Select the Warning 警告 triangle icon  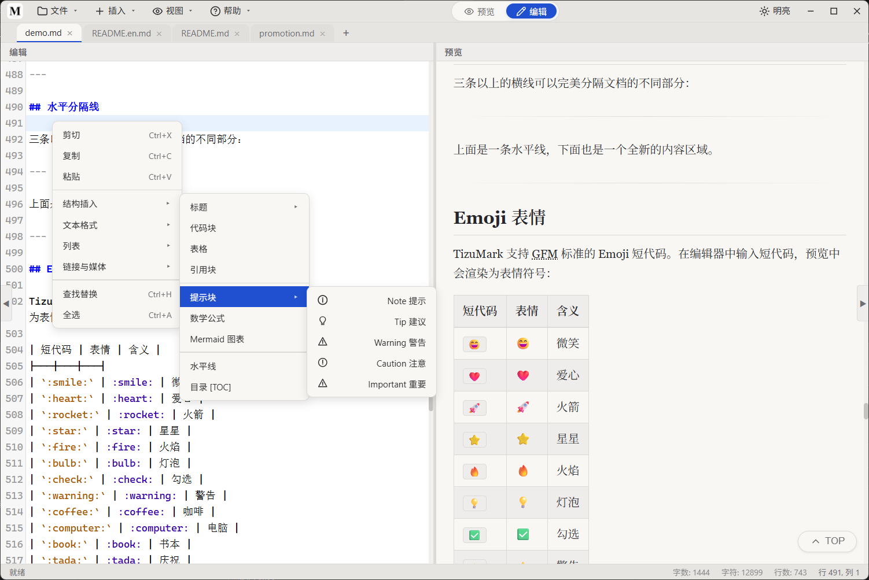point(323,342)
